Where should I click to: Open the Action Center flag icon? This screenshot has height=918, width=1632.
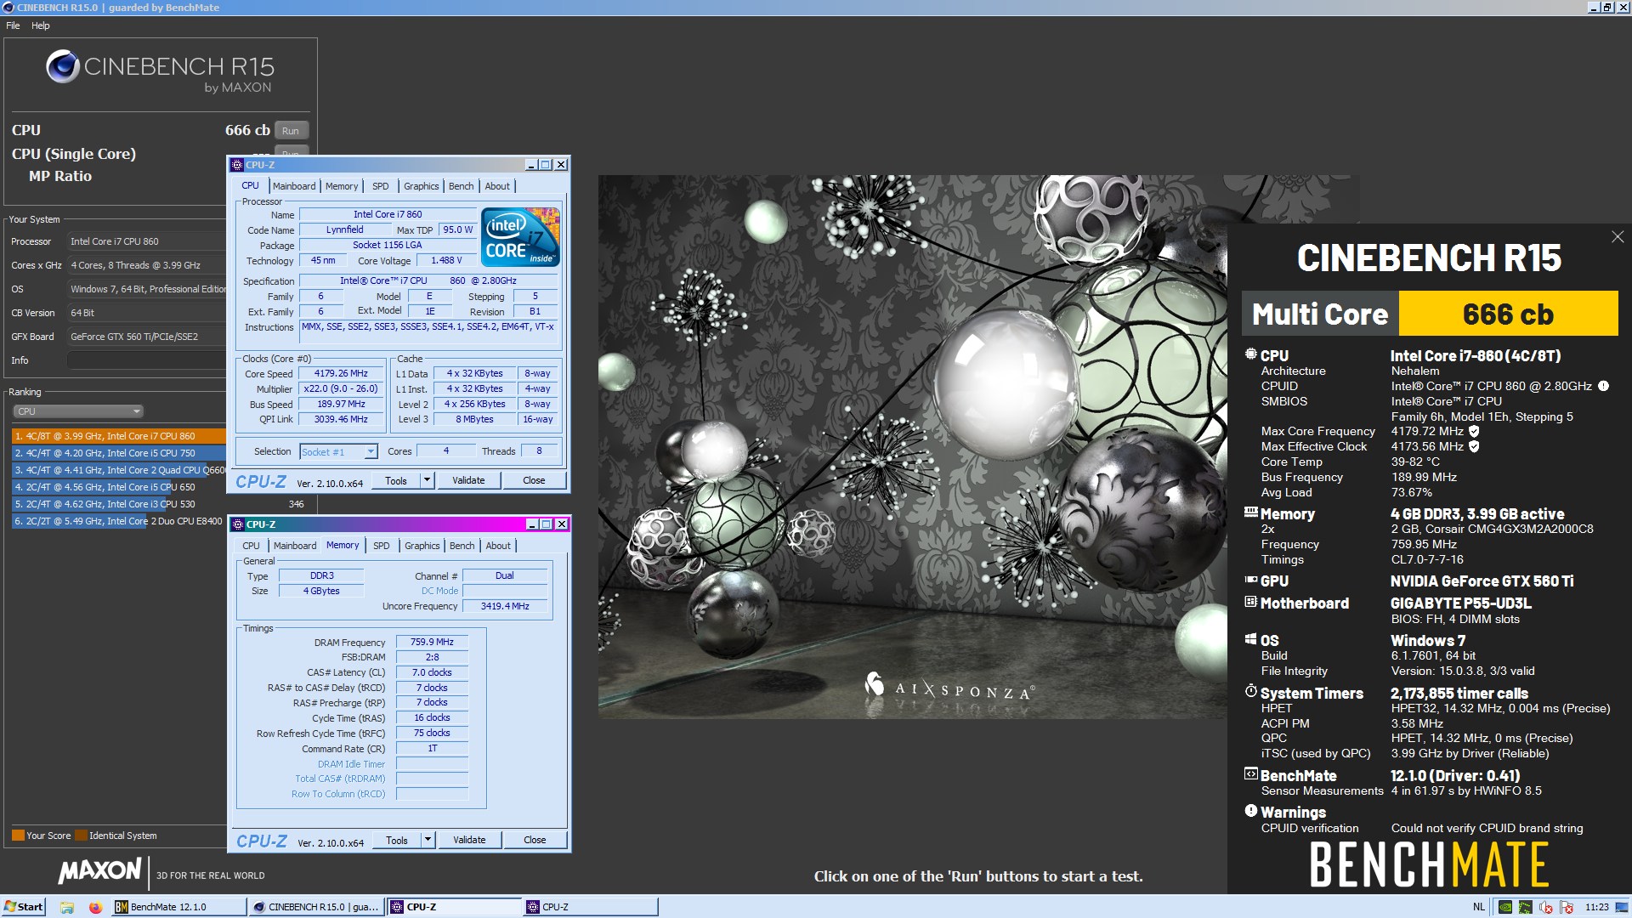(x=1567, y=907)
